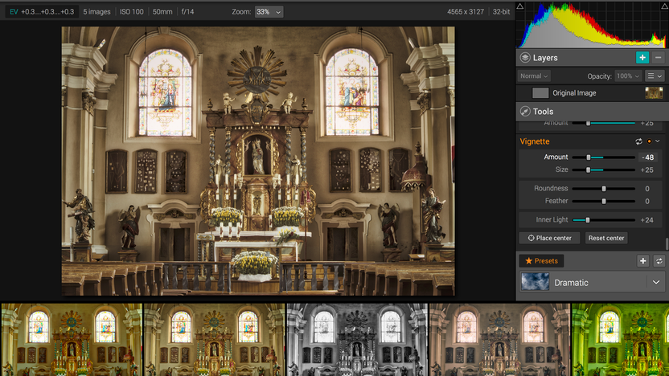Screen dimensions: 669x376
Task: Add a new preset with plus icon
Action: [643, 261]
